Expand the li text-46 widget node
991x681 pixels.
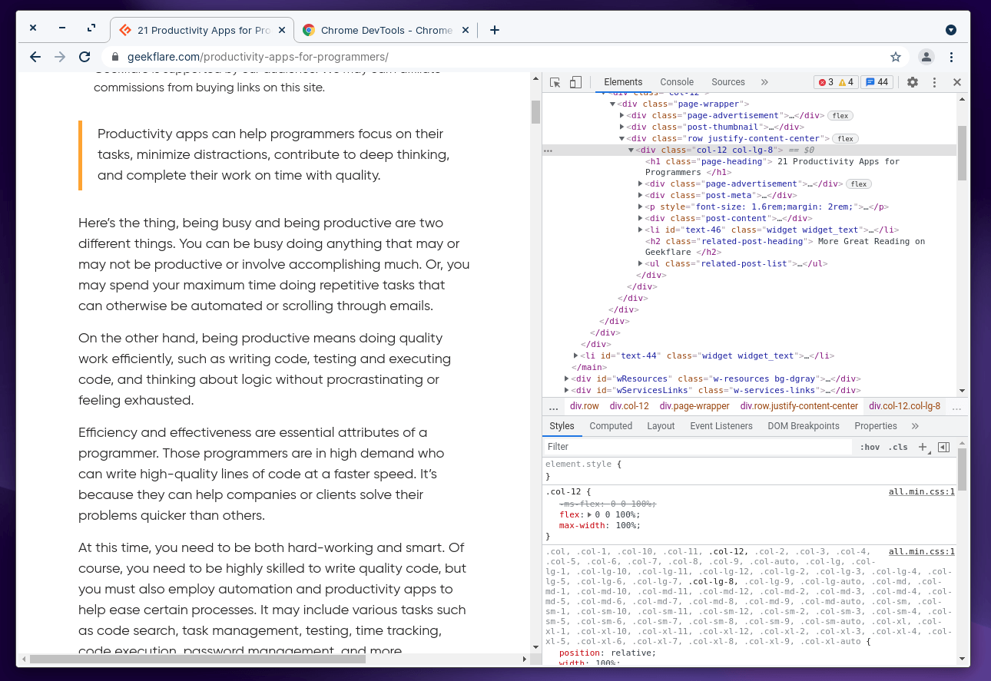(x=641, y=230)
